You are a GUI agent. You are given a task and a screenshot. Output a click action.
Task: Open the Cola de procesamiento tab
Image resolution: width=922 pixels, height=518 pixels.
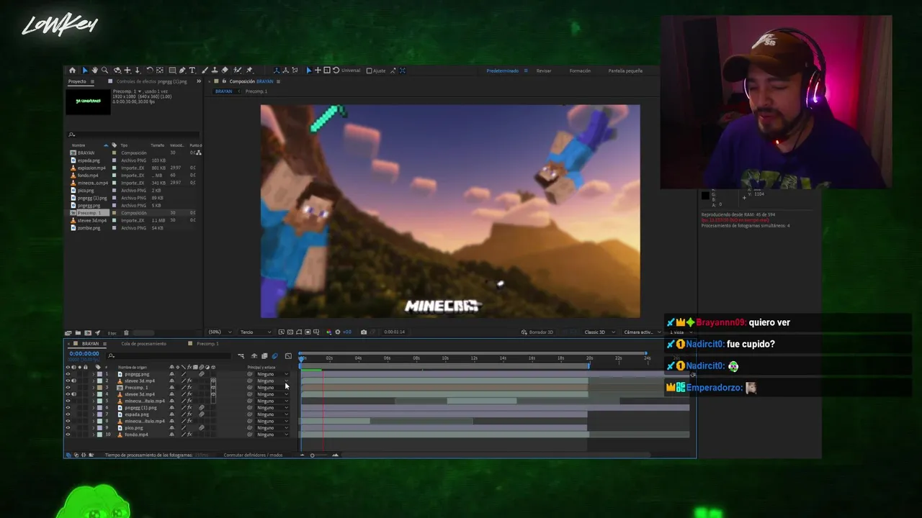(143, 344)
